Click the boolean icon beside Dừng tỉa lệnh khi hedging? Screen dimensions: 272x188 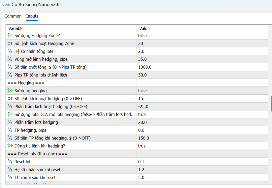[x=10, y=146]
